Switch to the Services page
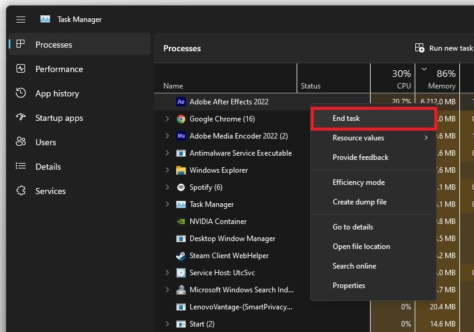Screen dimensions: 474x332 (x=50, y=191)
